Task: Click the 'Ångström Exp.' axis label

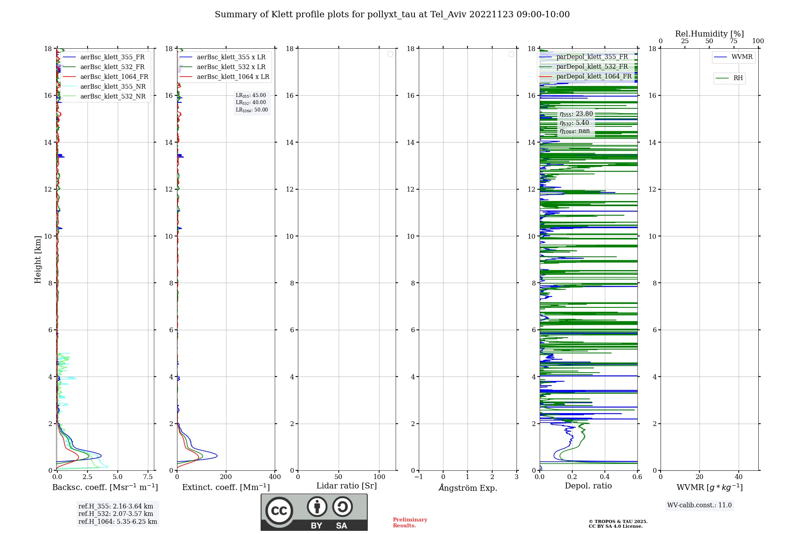Action: [x=468, y=488]
